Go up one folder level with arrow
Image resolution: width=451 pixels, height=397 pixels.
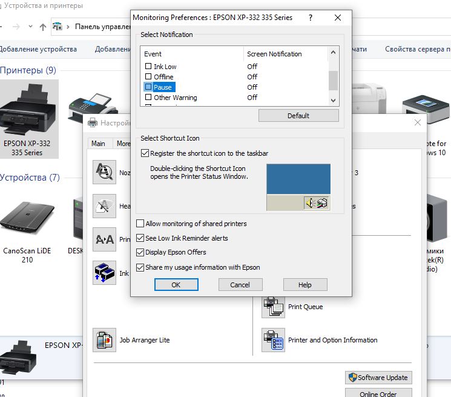(43, 27)
